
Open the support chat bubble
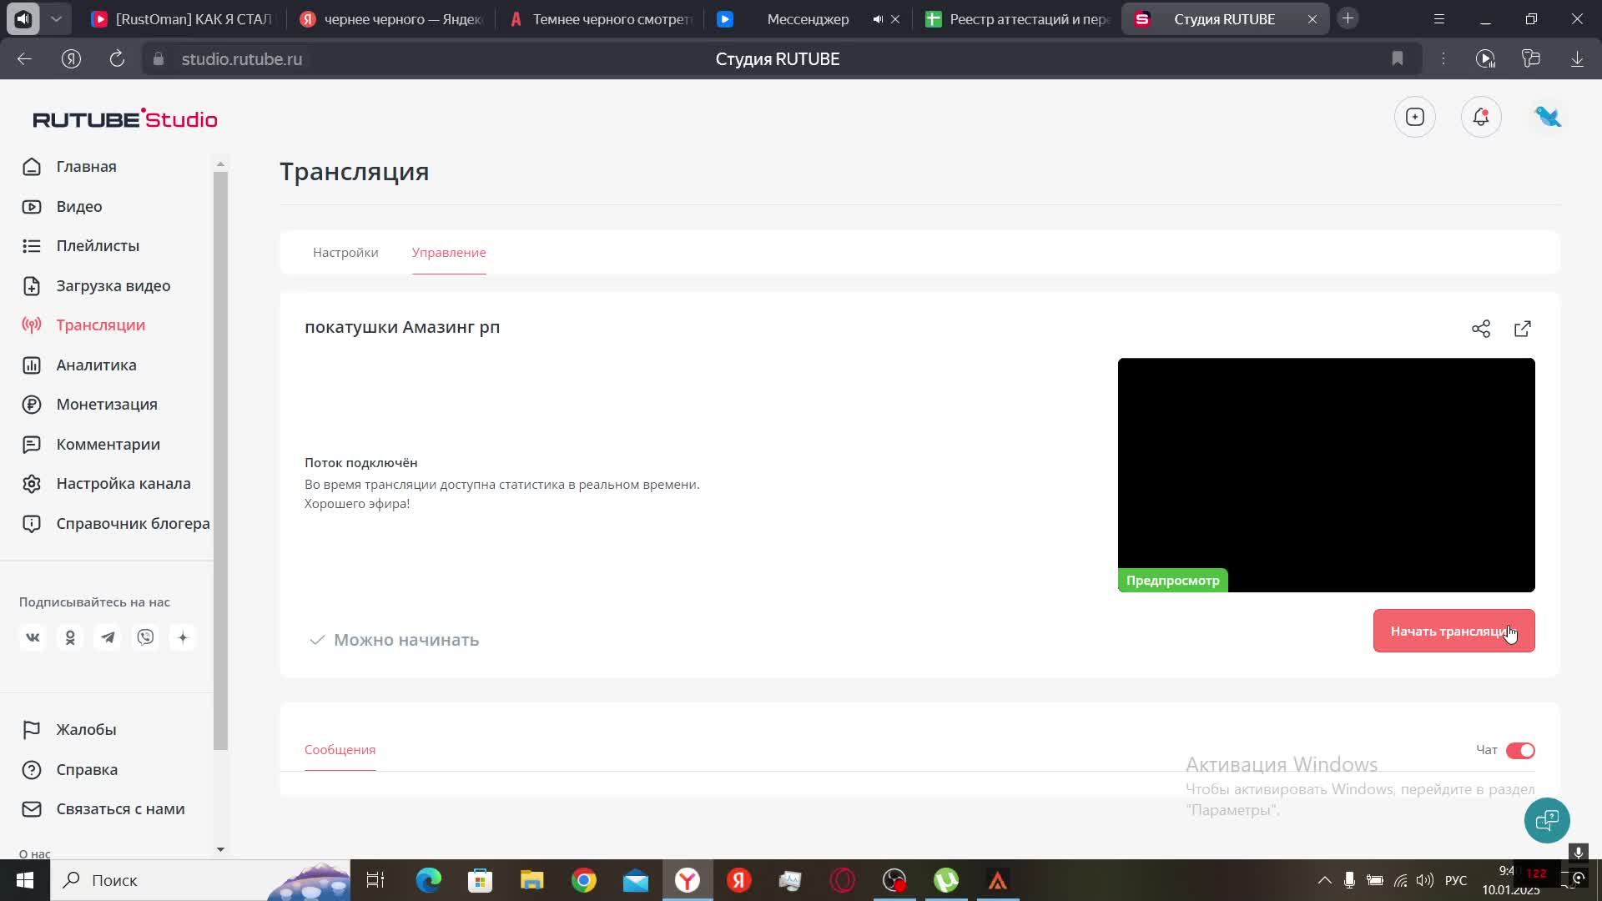1546,821
